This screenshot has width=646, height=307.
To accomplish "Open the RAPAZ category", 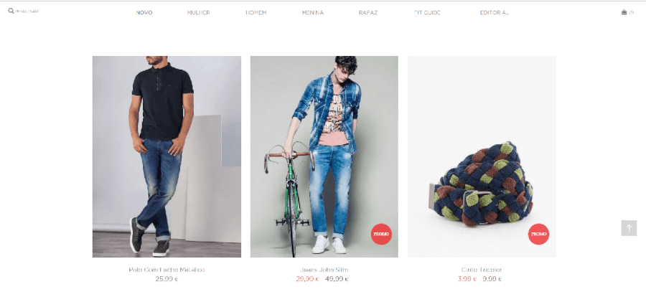I will (x=368, y=13).
